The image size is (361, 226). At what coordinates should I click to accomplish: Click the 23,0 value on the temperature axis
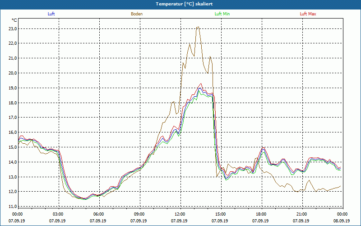13,29
